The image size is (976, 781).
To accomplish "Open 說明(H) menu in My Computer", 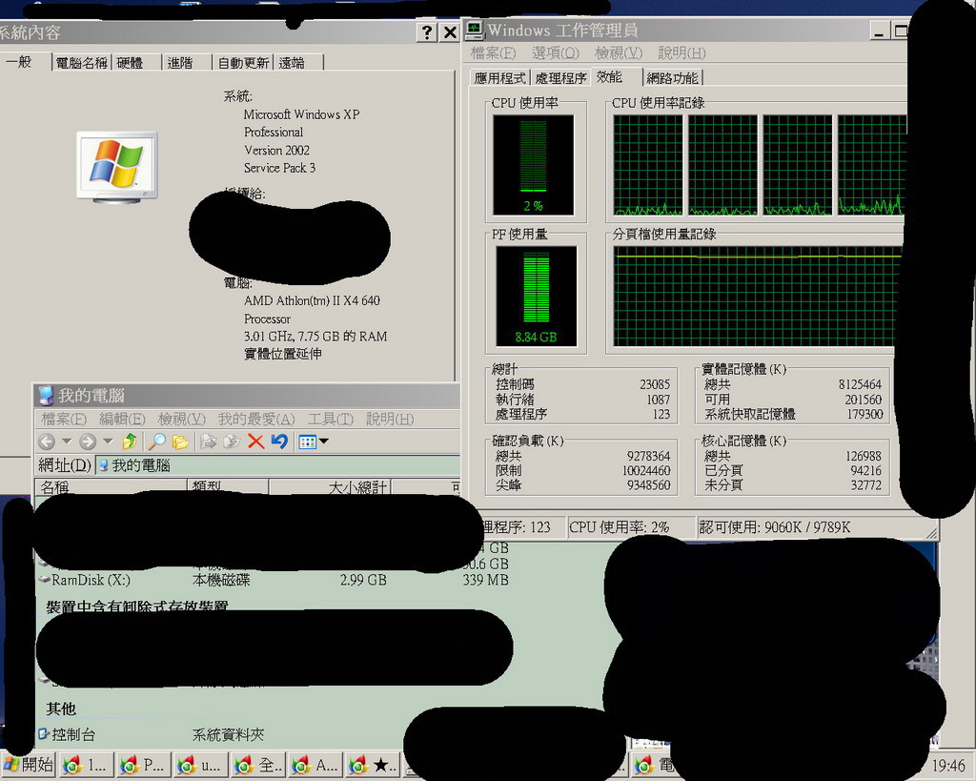I will click(x=390, y=420).
